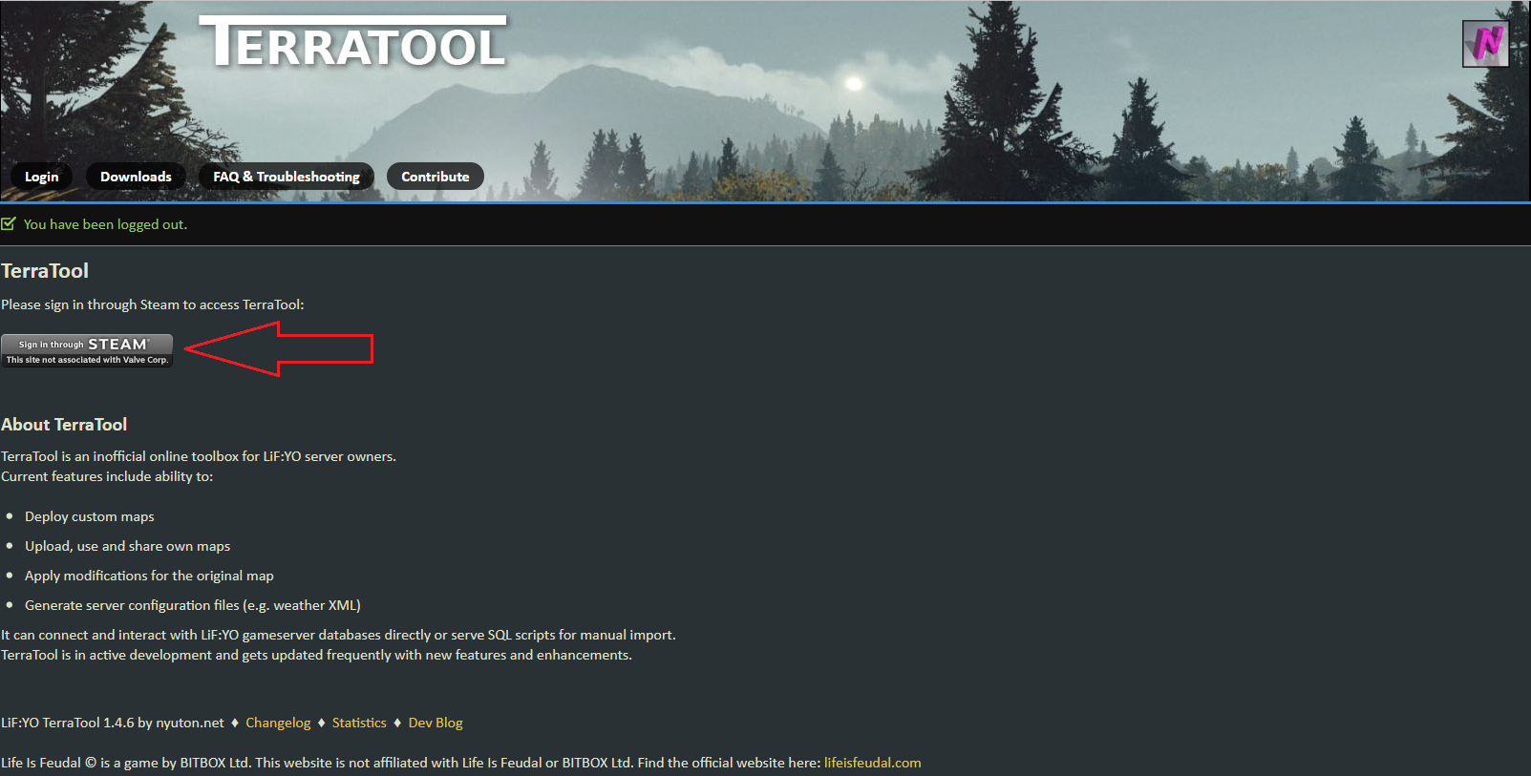Click the logged out checkmark icon

coord(9,224)
